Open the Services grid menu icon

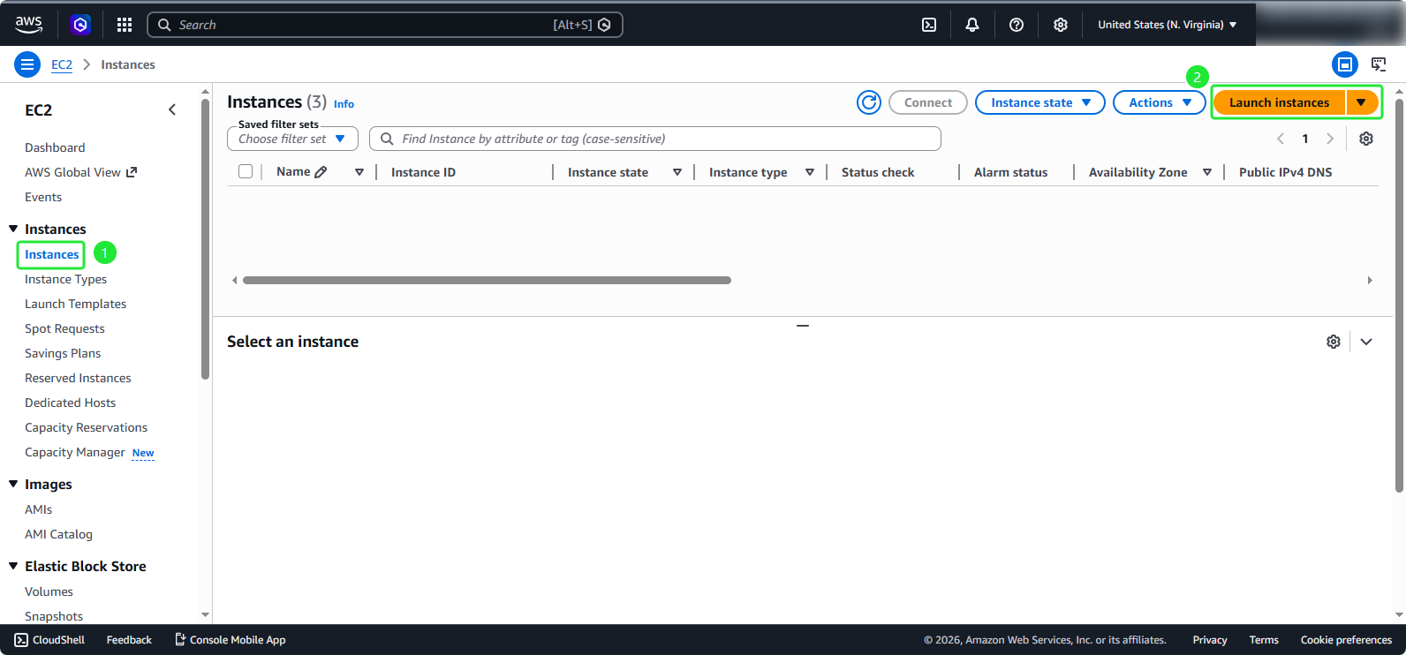coord(125,25)
